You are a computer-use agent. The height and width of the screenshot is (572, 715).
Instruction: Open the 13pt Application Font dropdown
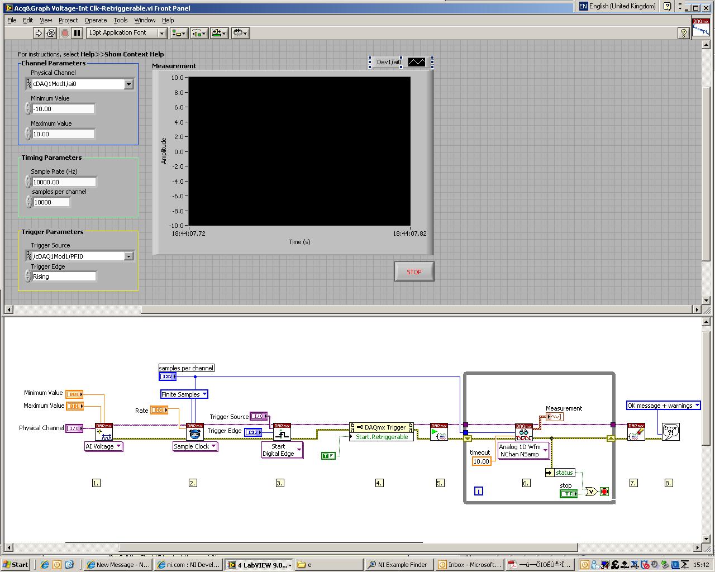(127, 33)
